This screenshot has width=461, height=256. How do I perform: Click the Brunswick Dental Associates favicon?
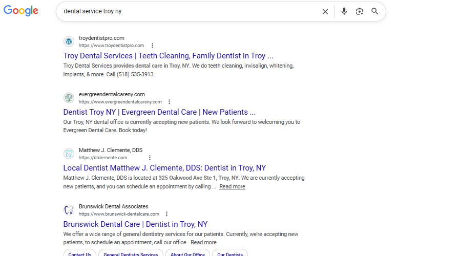pos(69,210)
